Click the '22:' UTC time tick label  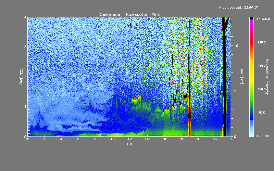(216, 139)
